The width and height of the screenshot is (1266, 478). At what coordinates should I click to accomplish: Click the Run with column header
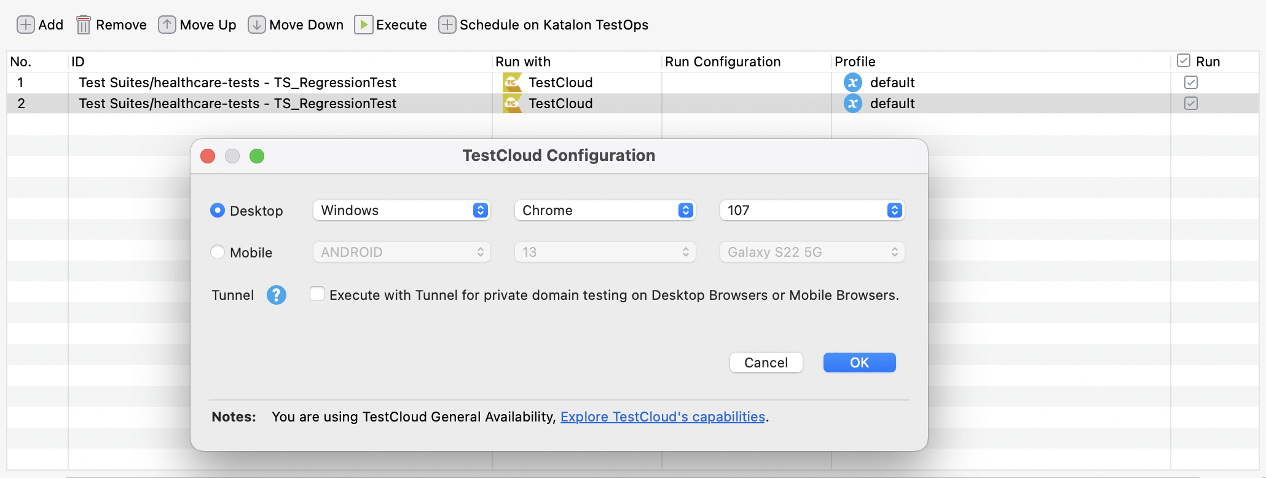coord(577,61)
